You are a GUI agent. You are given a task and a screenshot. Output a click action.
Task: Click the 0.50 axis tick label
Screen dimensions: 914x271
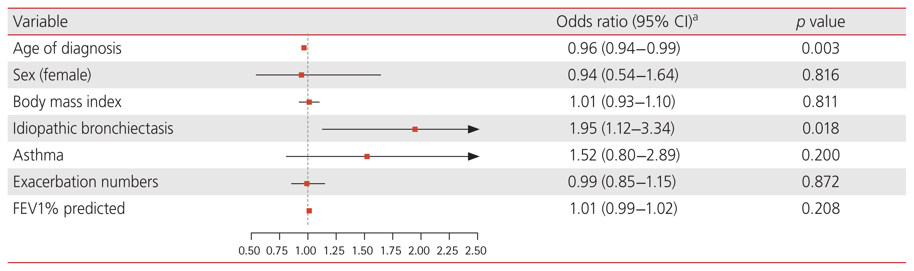pyautogui.click(x=249, y=251)
